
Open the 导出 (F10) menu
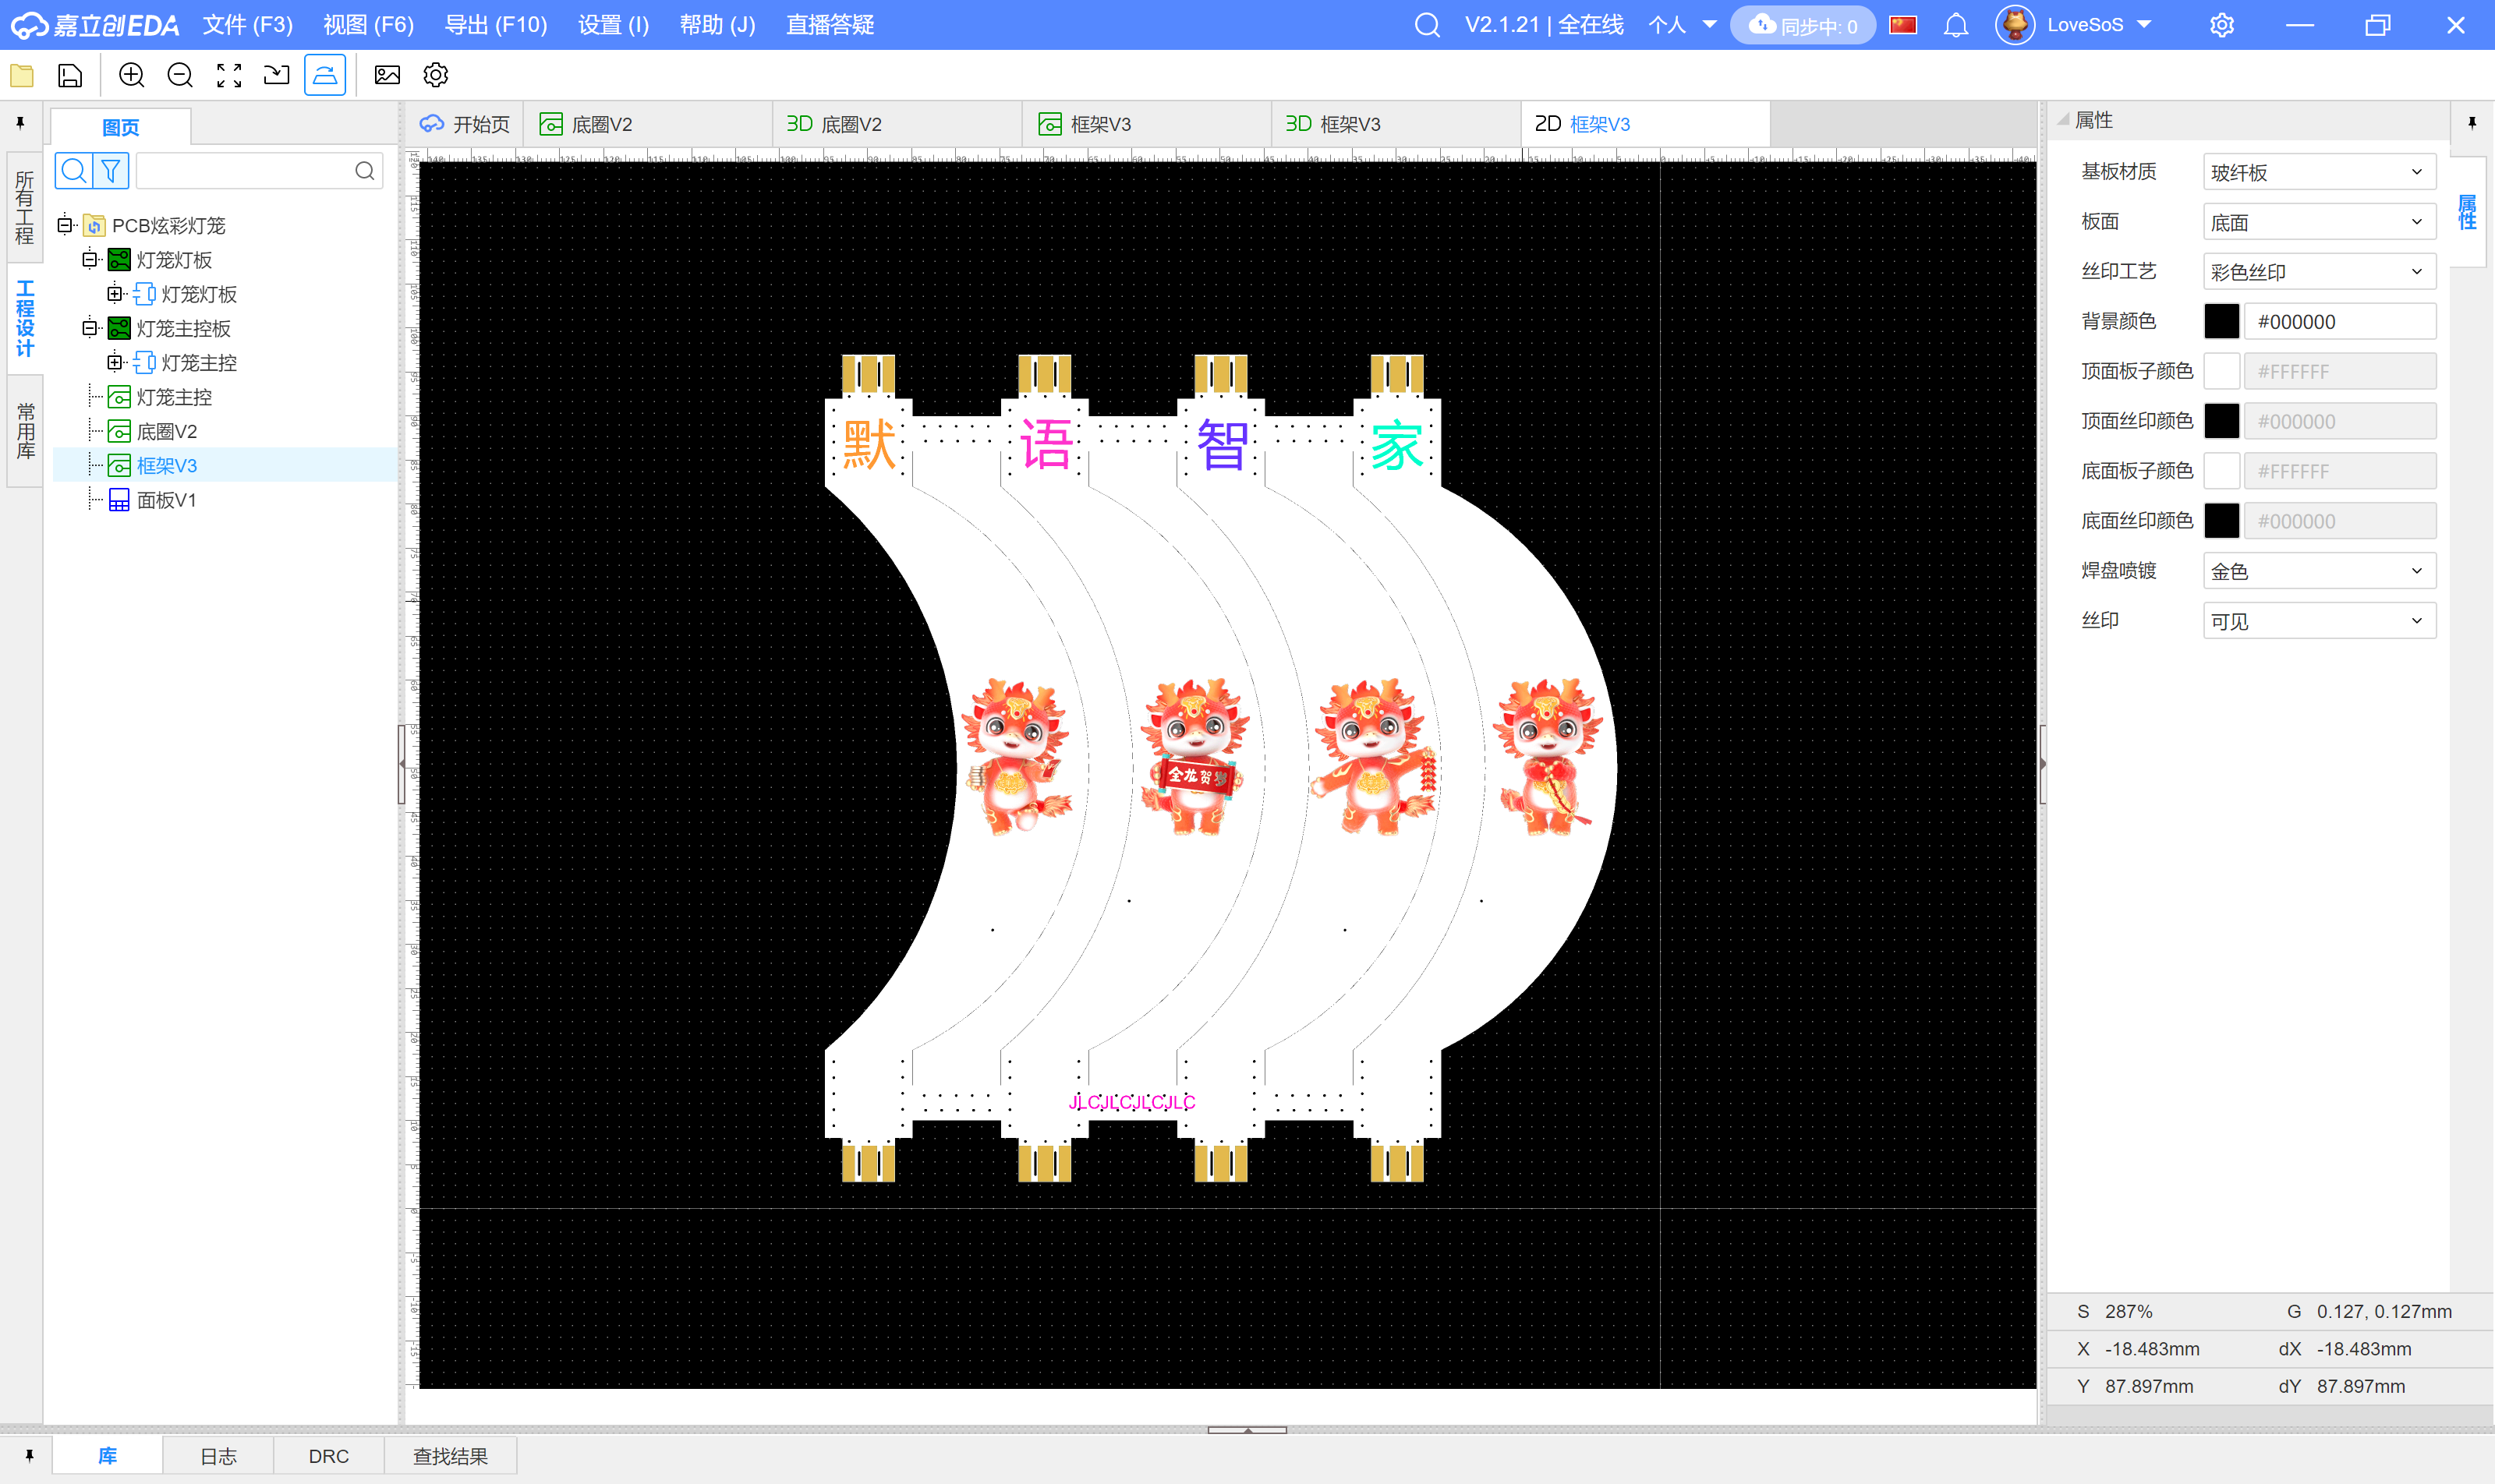click(x=495, y=25)
